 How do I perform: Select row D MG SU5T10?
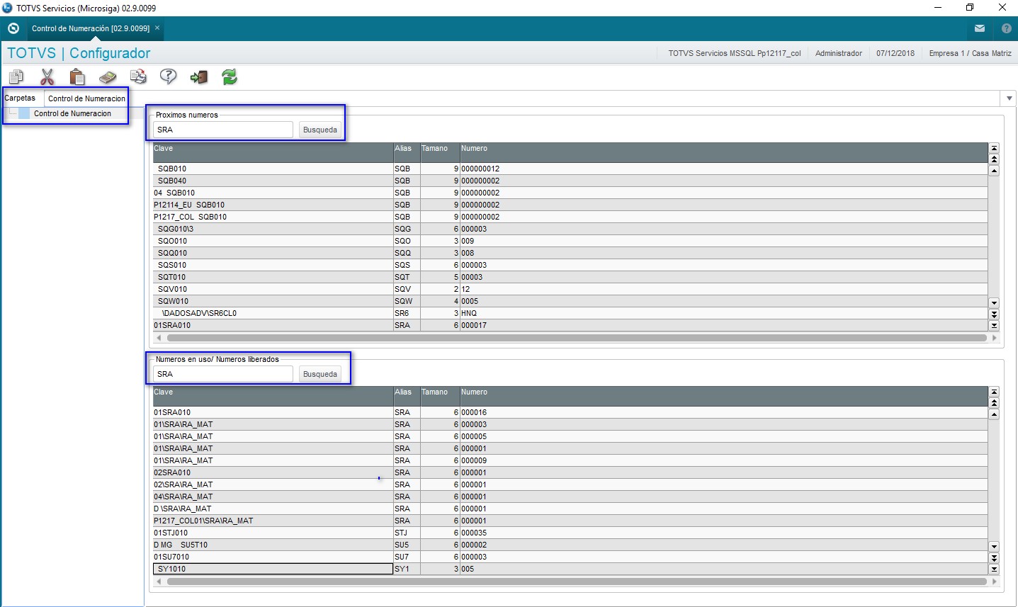coord(570,545)
